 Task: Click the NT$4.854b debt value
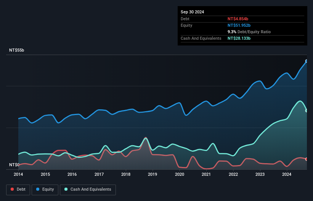point(238,19)
